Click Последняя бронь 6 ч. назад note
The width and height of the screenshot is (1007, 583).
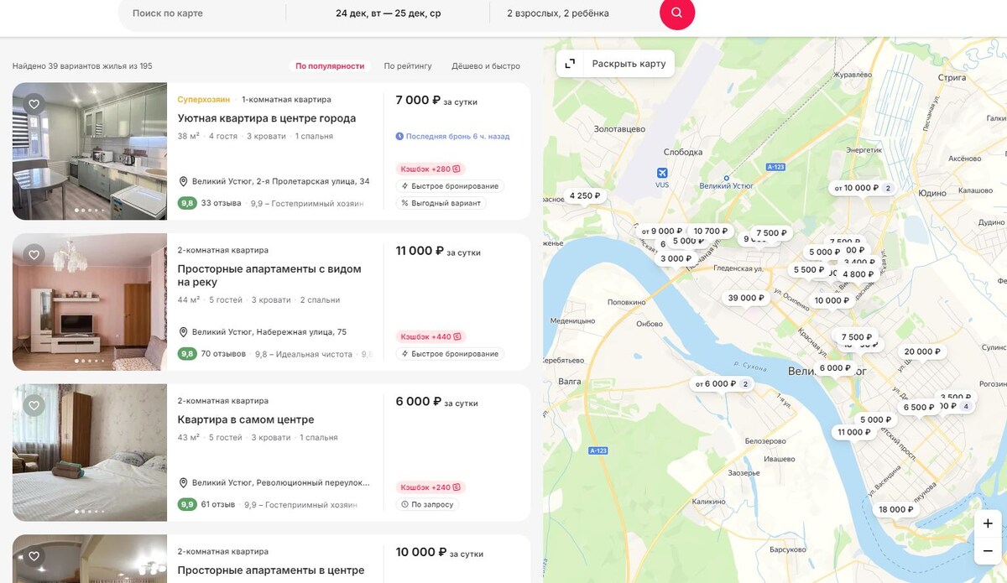[452, 136]
